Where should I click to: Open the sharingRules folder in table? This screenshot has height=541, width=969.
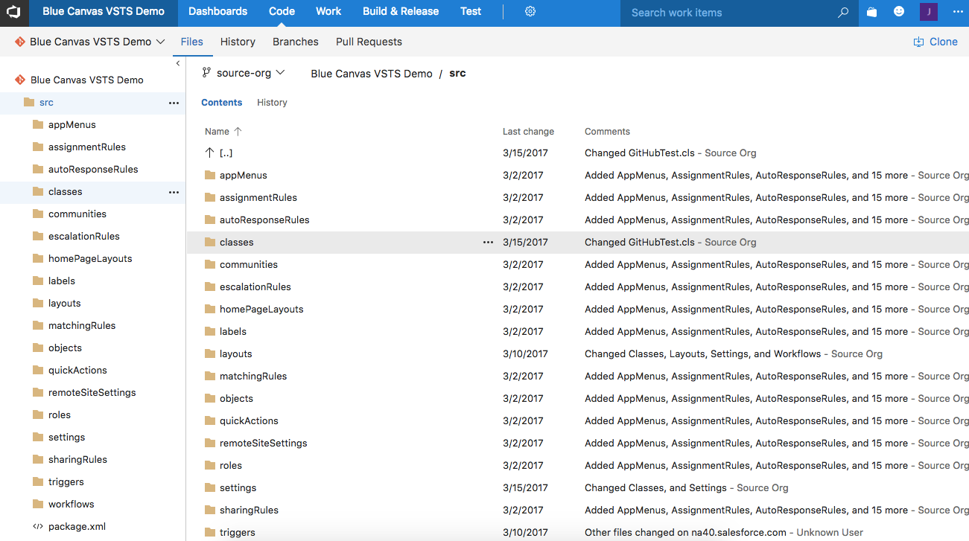[249, 510]
